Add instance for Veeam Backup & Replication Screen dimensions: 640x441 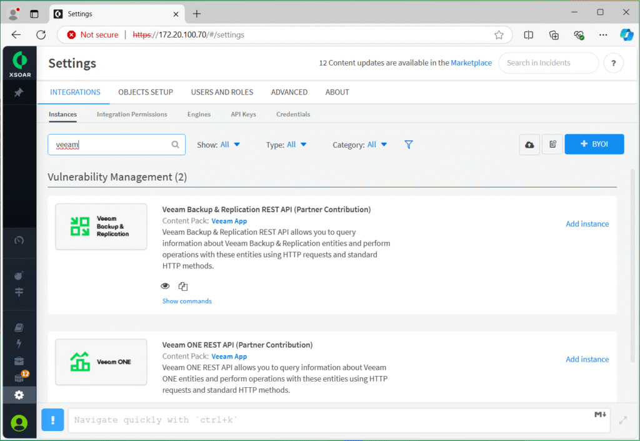pyautogui.click(x=587, y=224)
